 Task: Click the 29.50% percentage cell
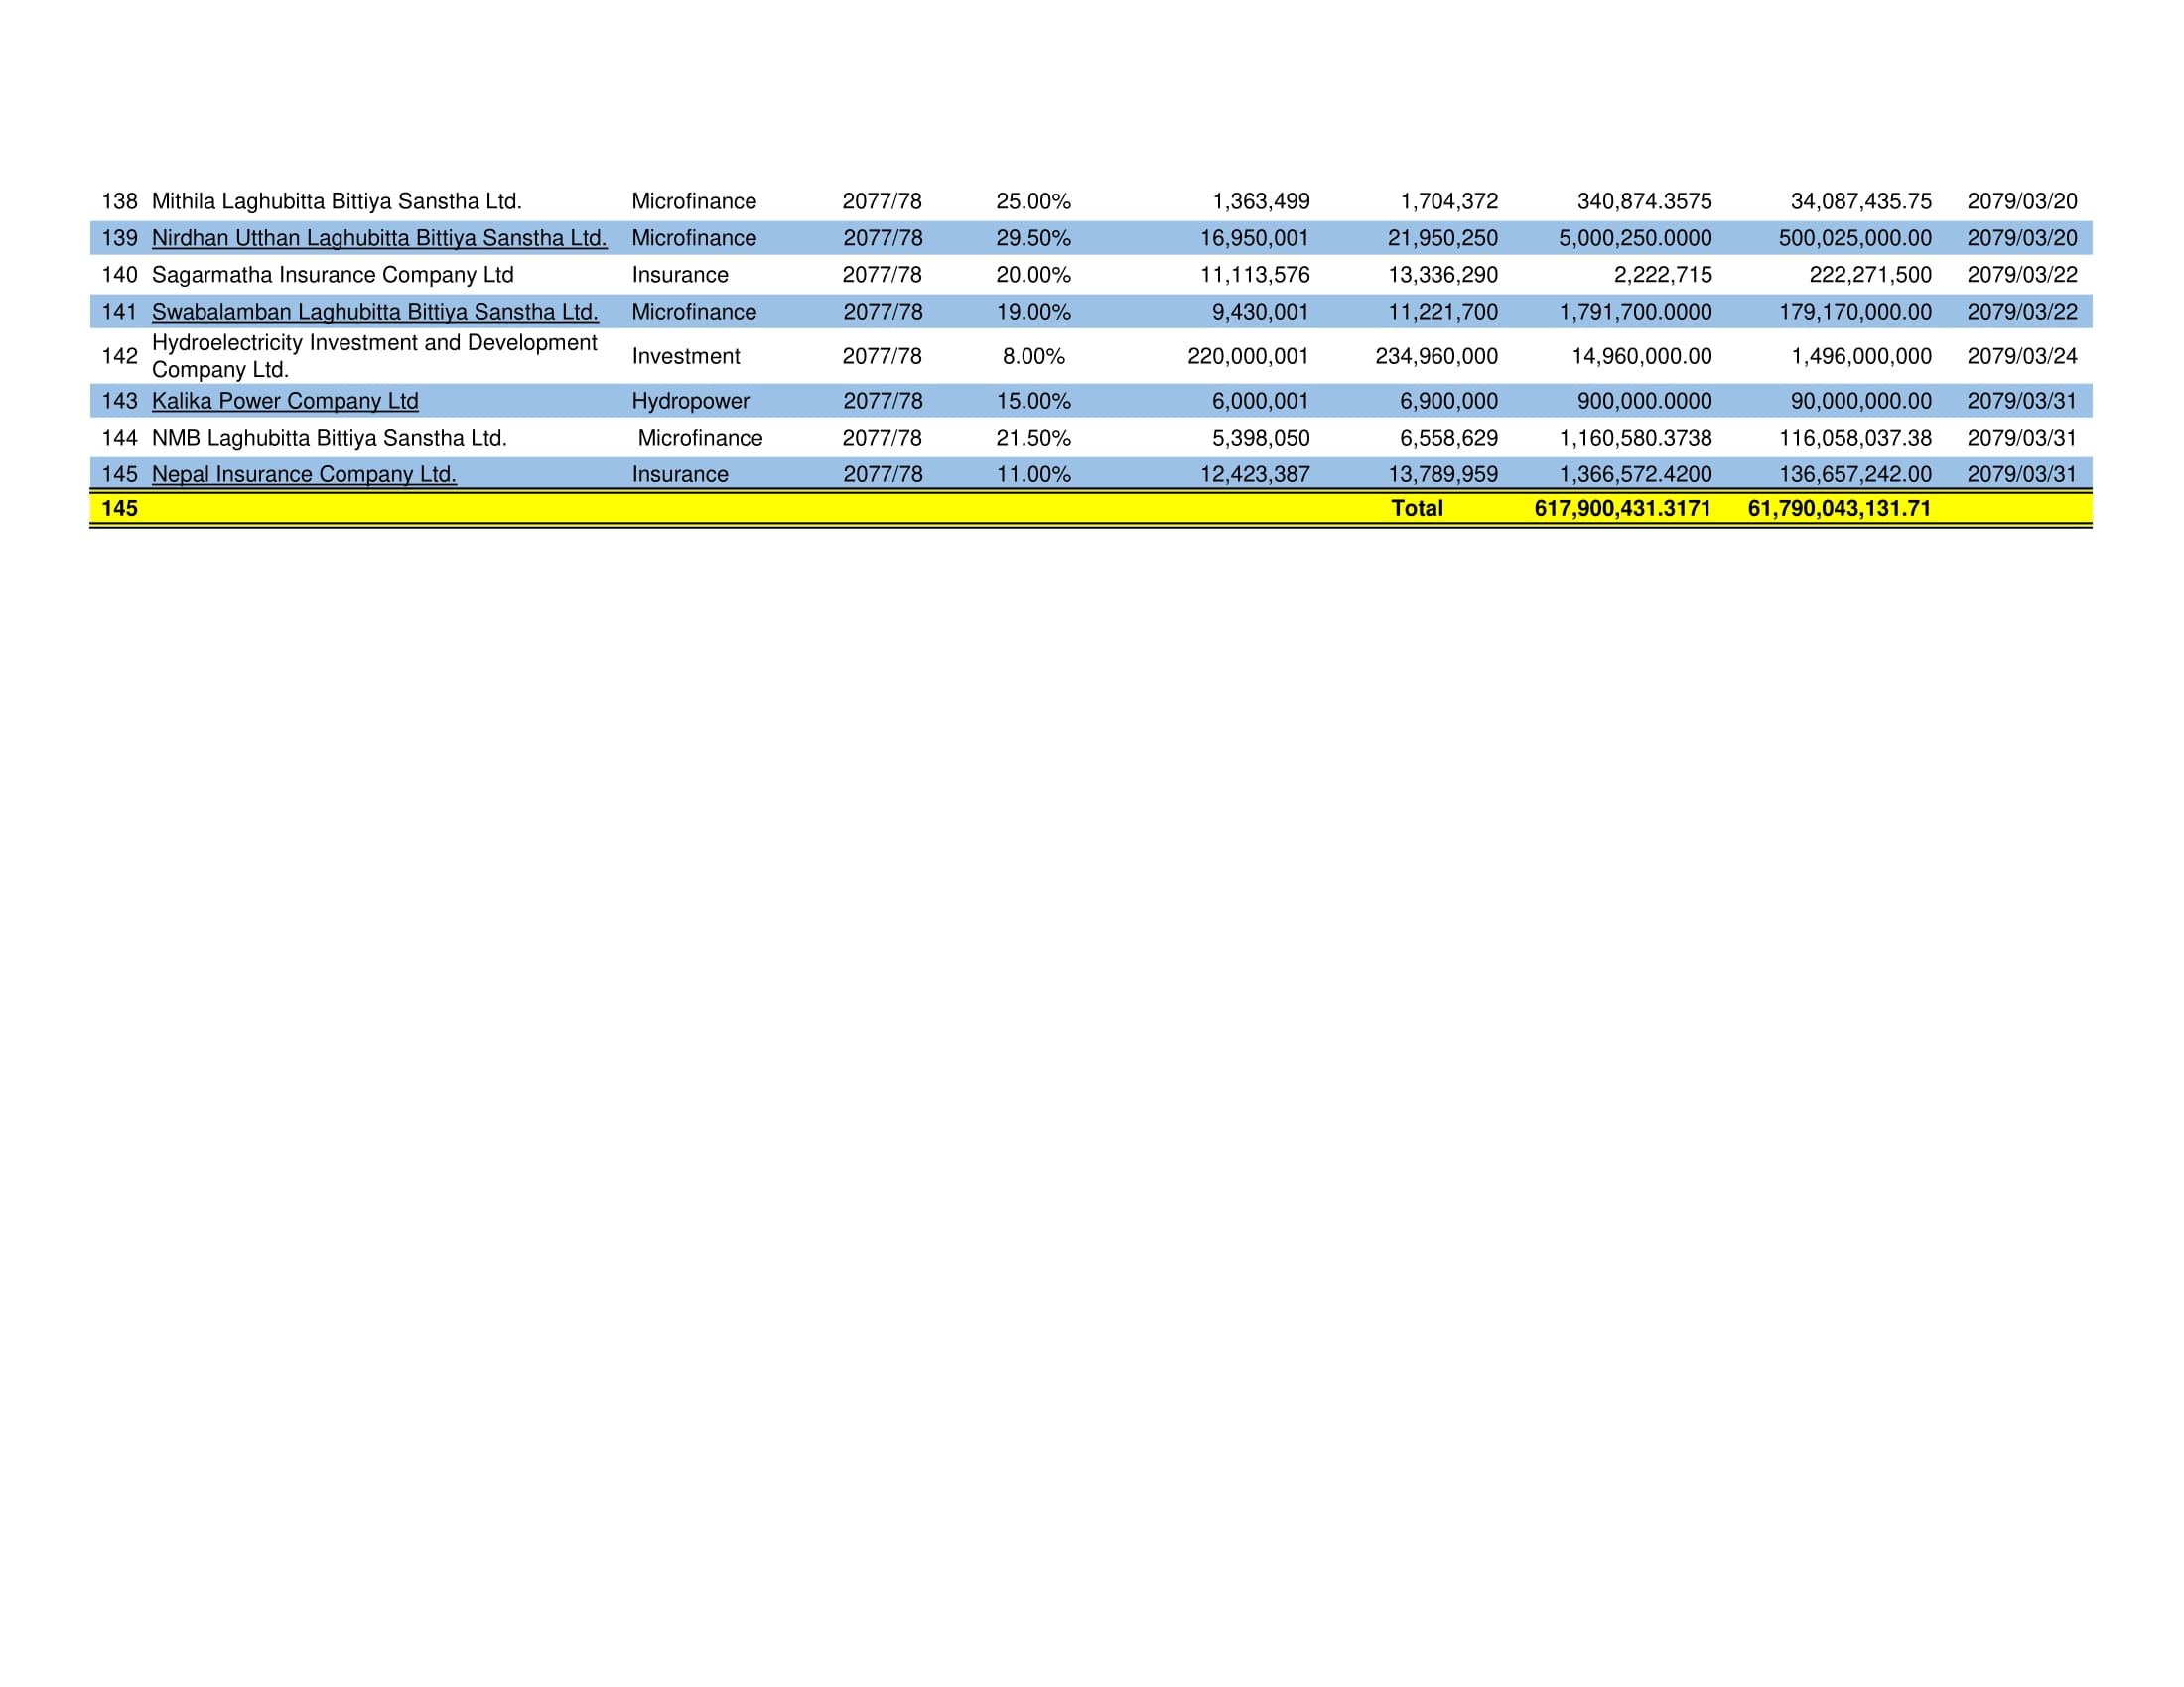[x=1033, y=238]
